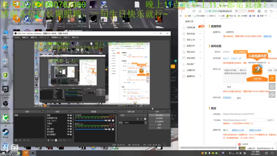Move scene up in scenes panel
This screenshot has width=277, height=156.
click(24, 140)
